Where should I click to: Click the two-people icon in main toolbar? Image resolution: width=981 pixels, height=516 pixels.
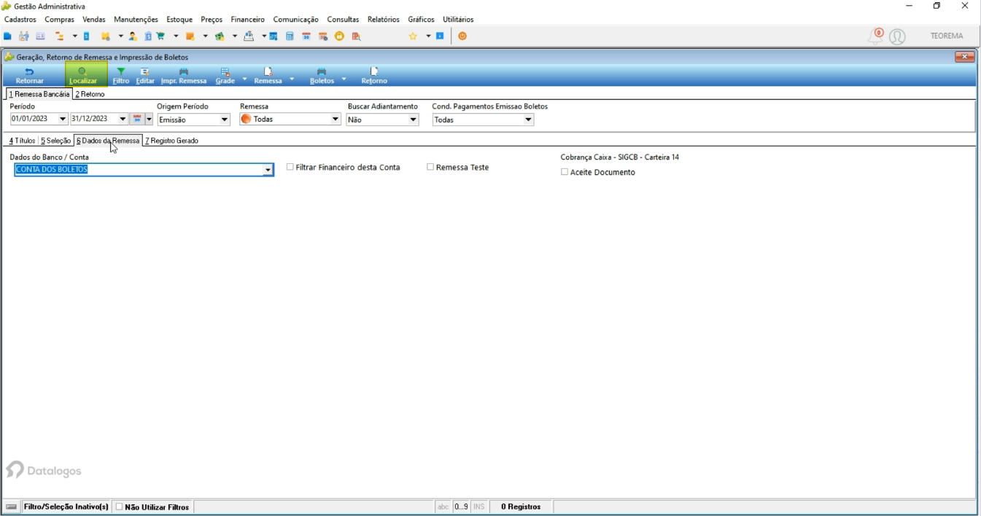point(24,36)
